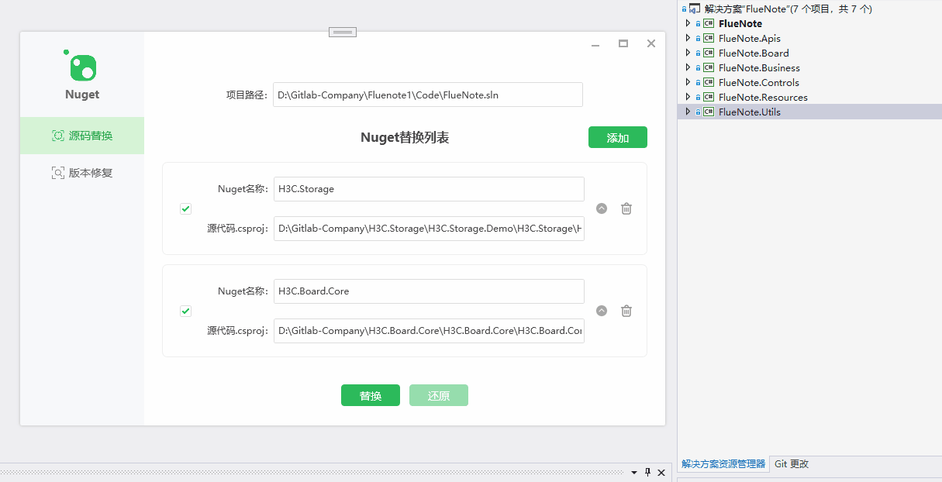
Task: Minimize the Nuget tool window
Action: (595, 44)
